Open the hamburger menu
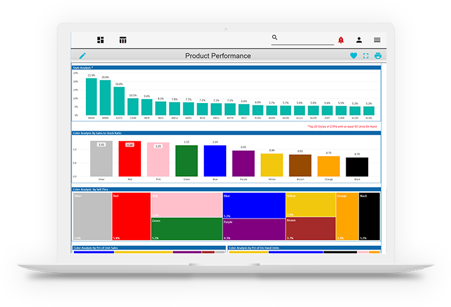Image resolution: width=451 pixels, height=307 pixels. point(377,40)
